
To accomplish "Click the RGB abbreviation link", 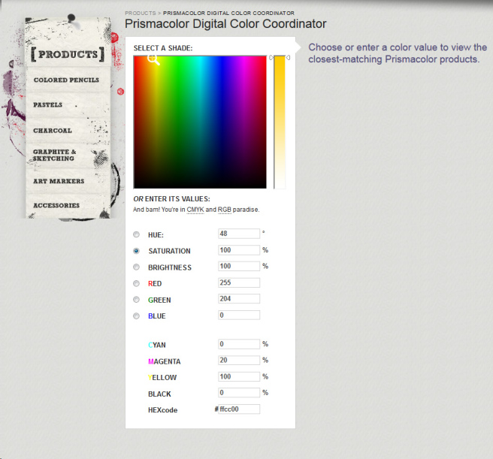I will tap(225, 210).
